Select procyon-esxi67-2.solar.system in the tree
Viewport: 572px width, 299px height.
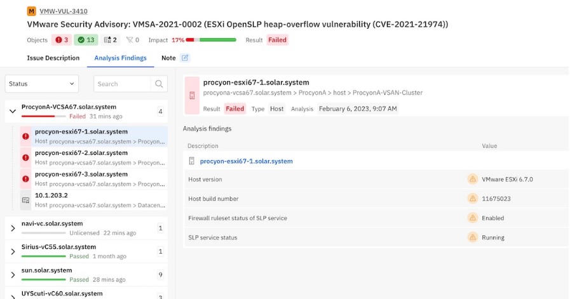coord(94,157)
